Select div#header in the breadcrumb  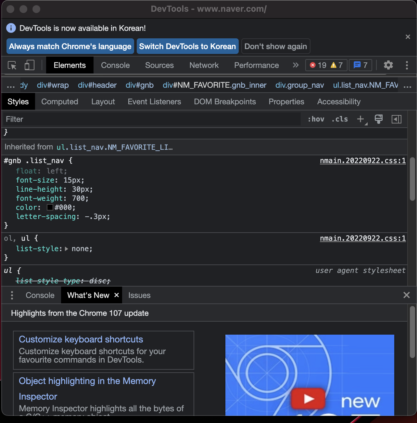point(97,85)
